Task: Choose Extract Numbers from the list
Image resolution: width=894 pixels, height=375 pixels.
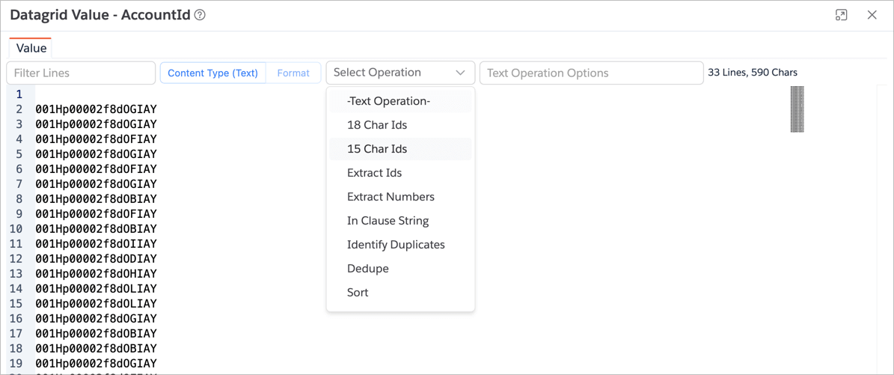Action: tap(391, 197)
